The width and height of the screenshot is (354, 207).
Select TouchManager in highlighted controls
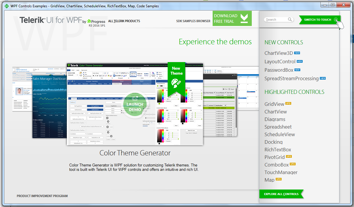tap(281, 172)
